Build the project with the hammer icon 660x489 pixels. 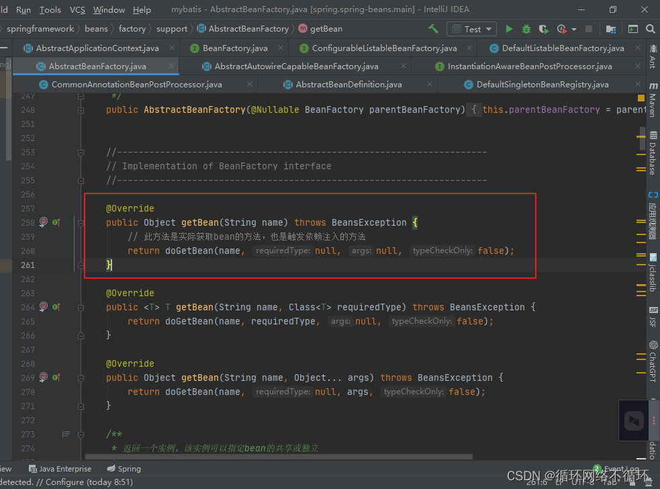tap(433, 29)
